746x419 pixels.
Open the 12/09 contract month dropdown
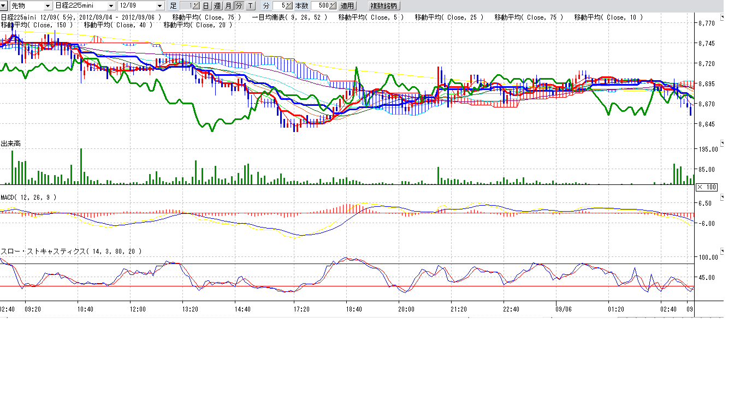[x=159, y=5]
